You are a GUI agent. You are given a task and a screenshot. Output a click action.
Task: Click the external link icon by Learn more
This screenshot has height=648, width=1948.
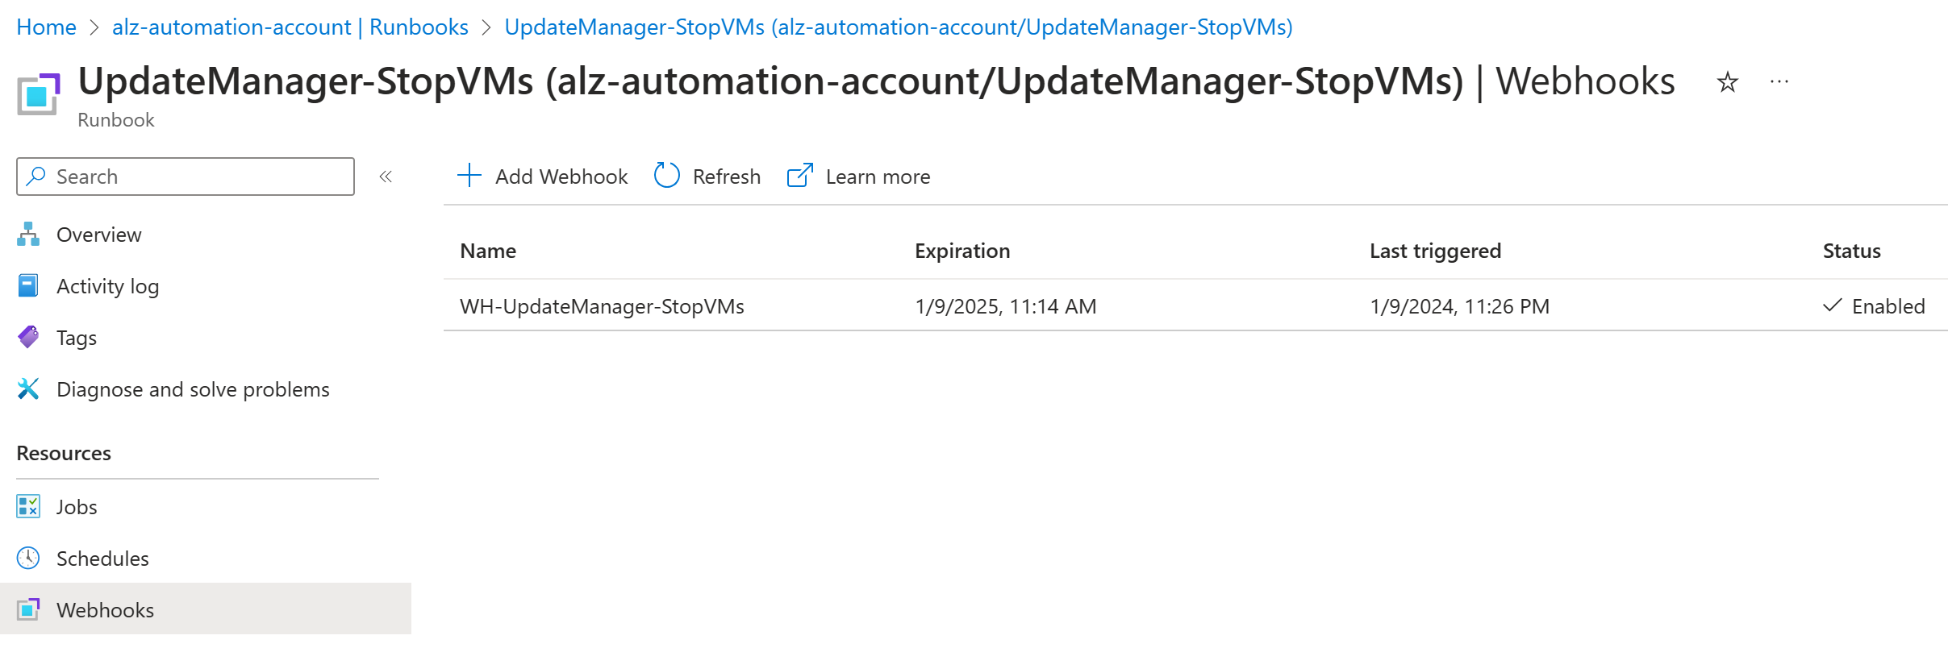[x=799, y=176]
